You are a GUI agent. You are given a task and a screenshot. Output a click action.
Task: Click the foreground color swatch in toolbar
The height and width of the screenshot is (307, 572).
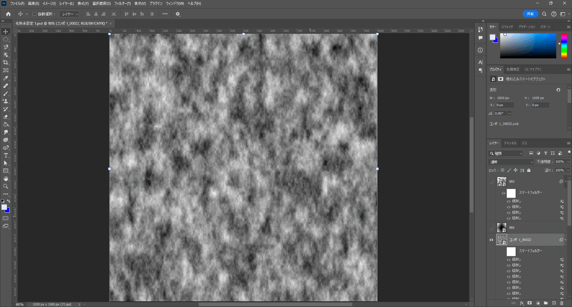point(4,207)
